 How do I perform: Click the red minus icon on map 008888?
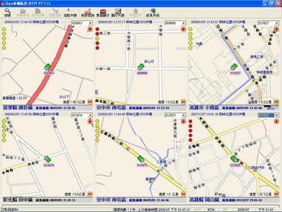[x=183, y=102]
